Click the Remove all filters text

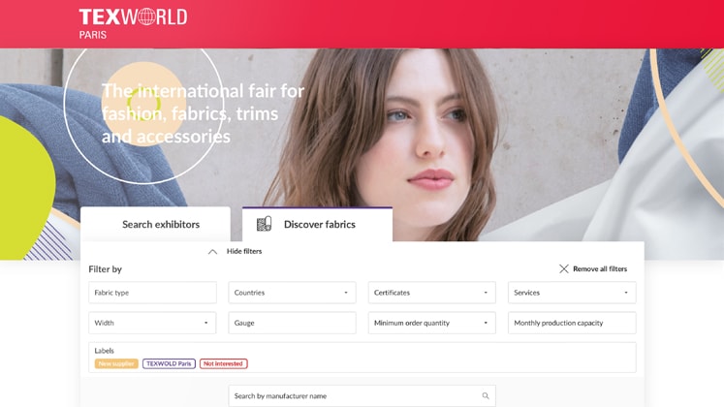pyautogui.click(x=600, y=268)
